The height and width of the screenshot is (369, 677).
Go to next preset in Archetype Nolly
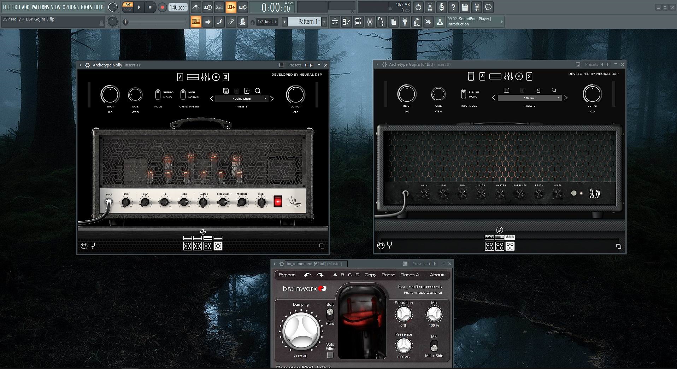(x=272, y=99)
